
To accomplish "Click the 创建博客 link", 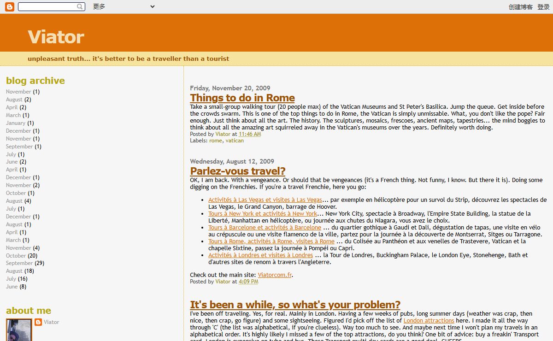I will click(x=521, y=7).
